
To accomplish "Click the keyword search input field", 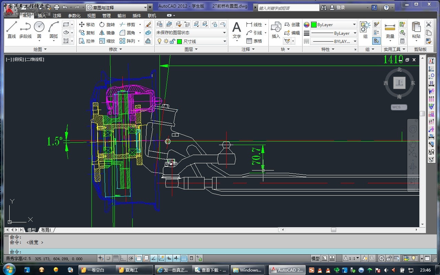I will pos(289,8).
